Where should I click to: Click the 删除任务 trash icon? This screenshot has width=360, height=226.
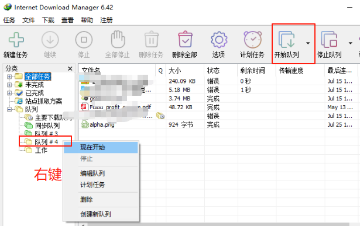coord(152,39)
